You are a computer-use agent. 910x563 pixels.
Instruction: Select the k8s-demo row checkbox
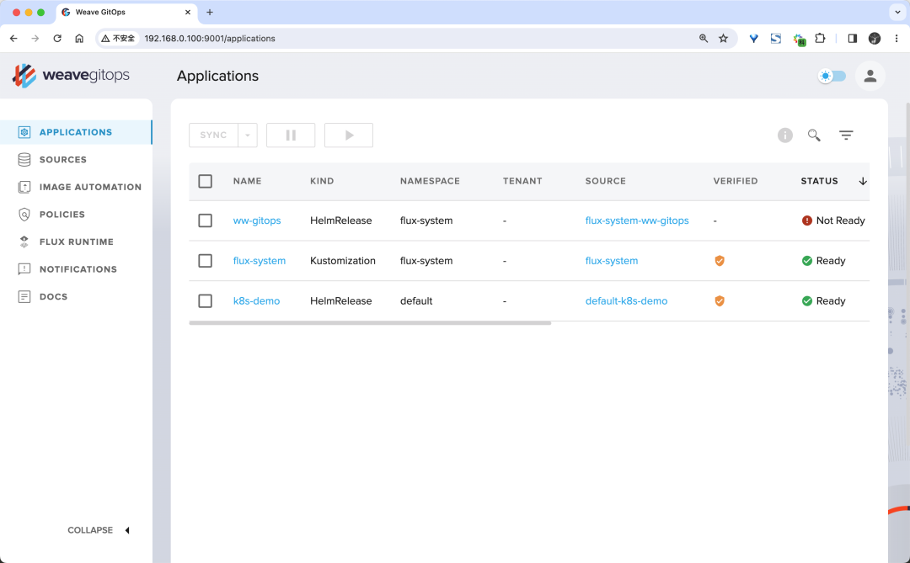205,301
